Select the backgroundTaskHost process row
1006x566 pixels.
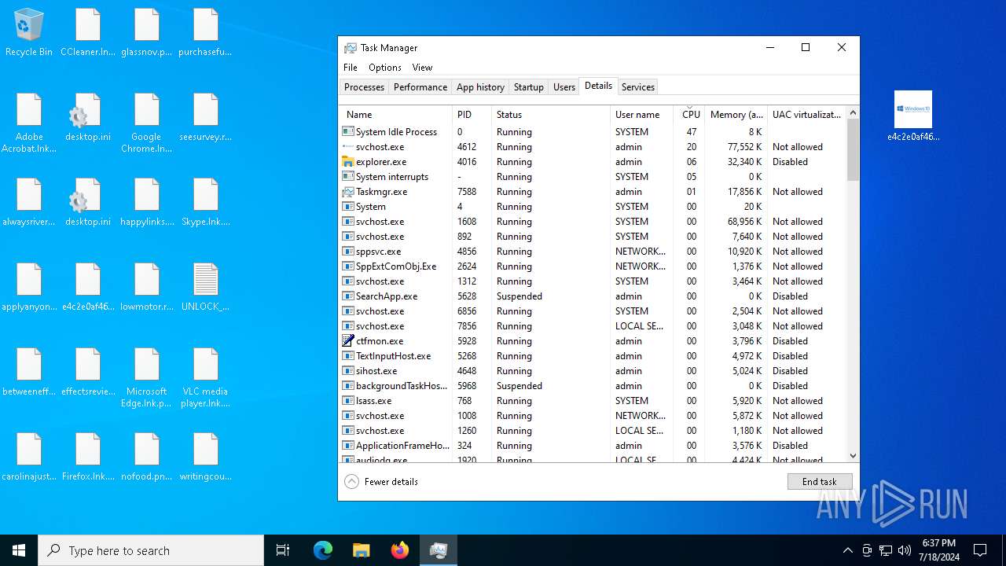pos(593,386)
